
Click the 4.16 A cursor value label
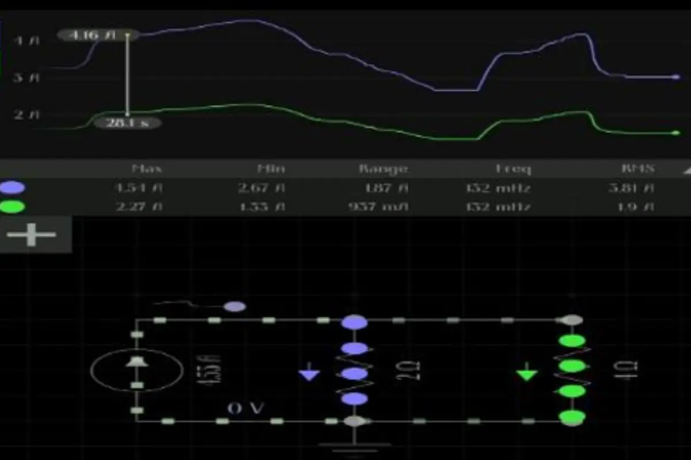tap(92, 35)
